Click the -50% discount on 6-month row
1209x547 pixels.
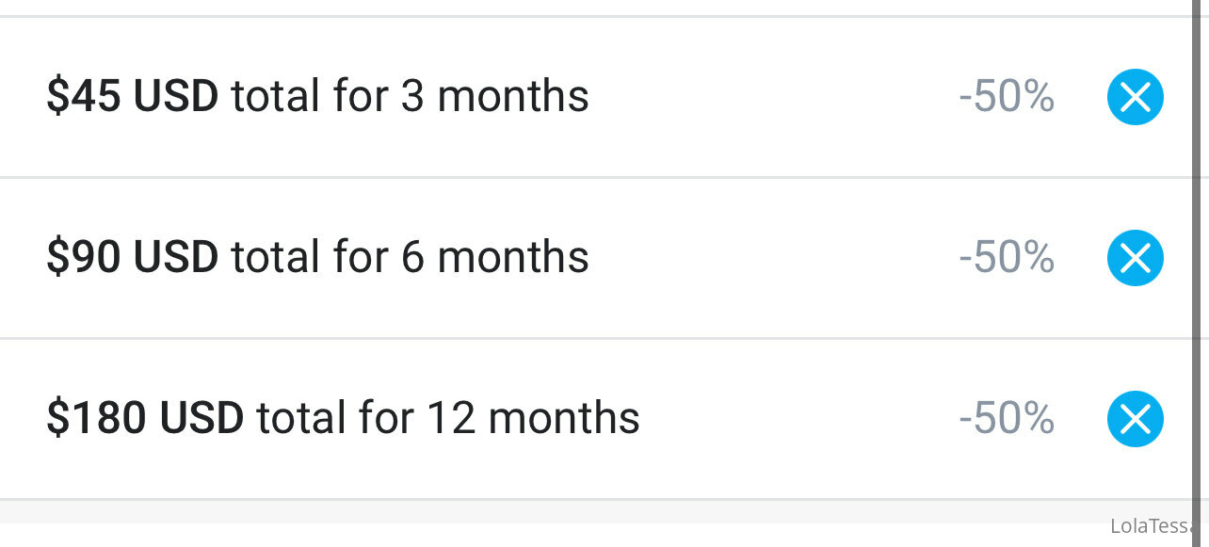(x=1007, y=257)
